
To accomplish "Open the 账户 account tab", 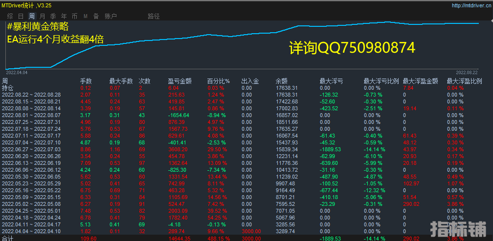I will [x=111, y=16].
